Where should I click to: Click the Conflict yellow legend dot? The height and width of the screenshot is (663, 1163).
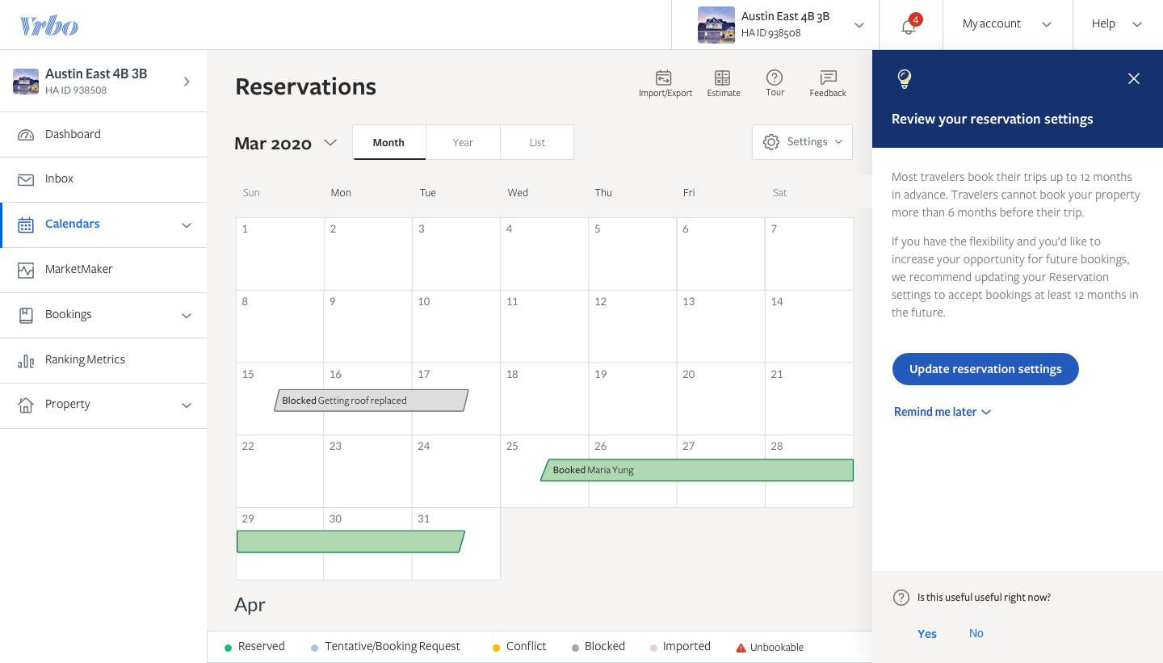496,648
